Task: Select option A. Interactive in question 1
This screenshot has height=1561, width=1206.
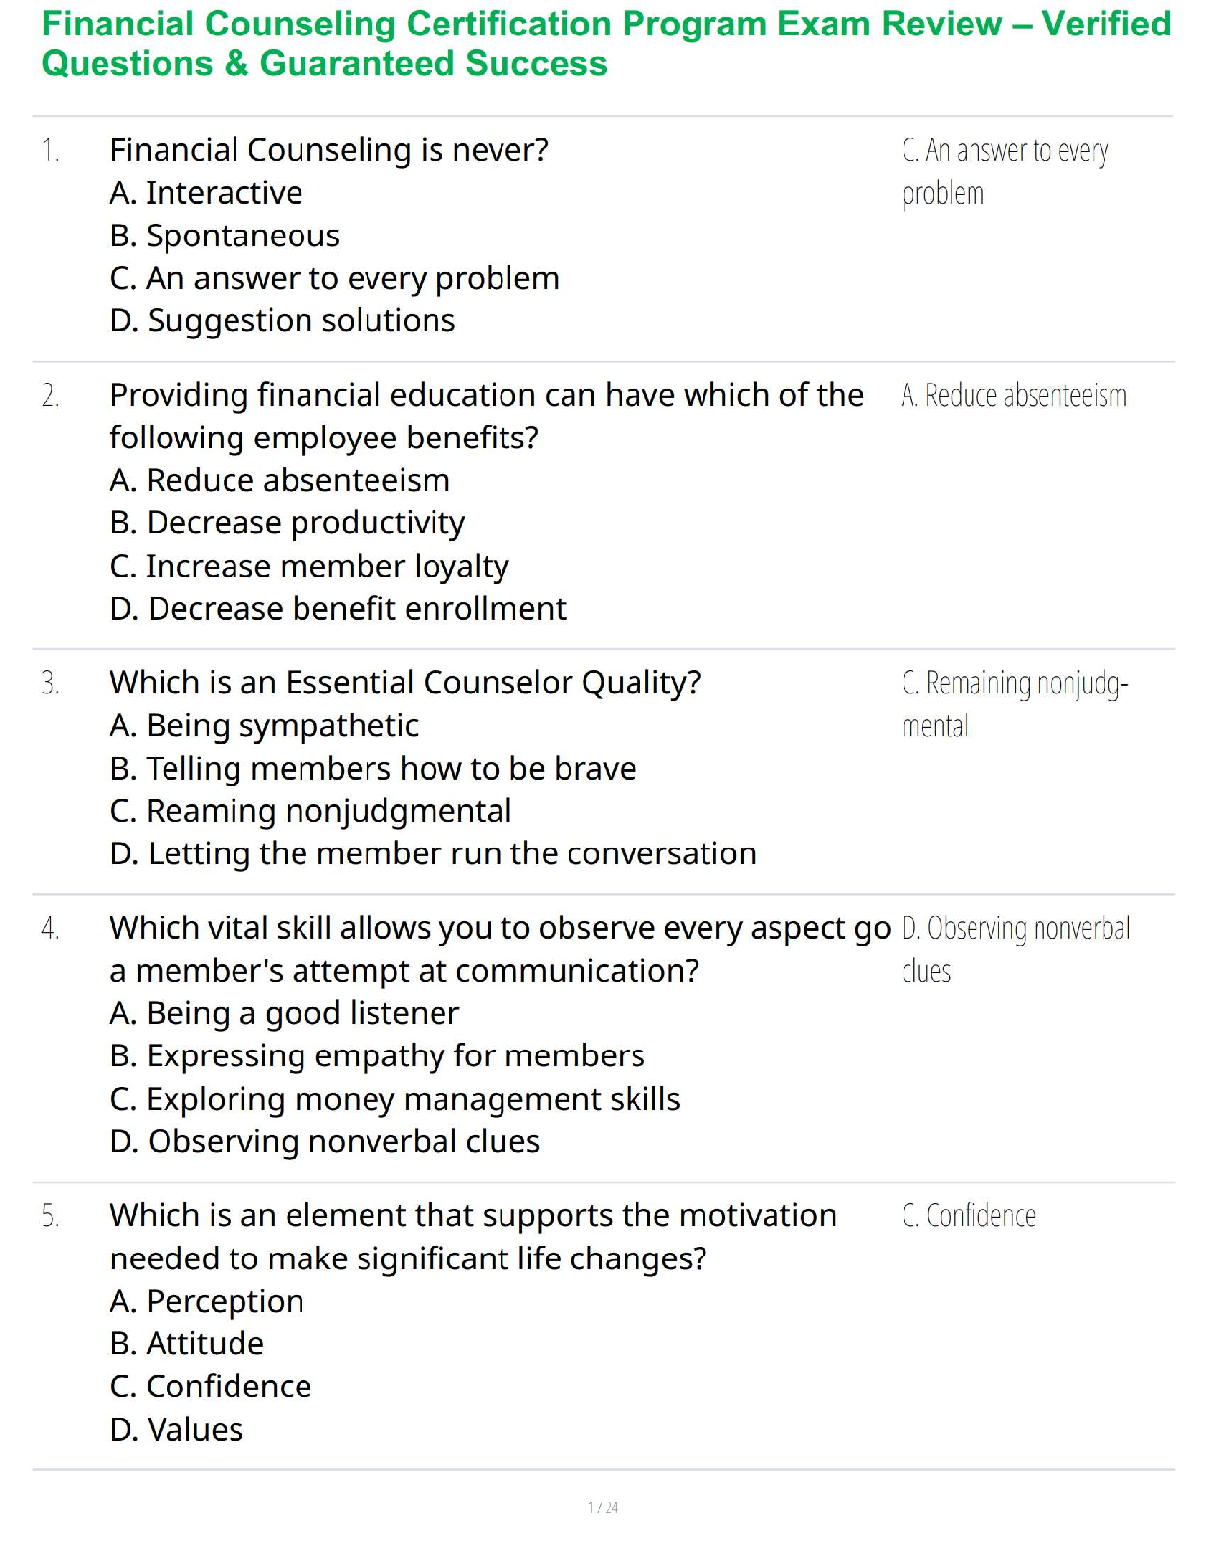Action: [206, 193]
